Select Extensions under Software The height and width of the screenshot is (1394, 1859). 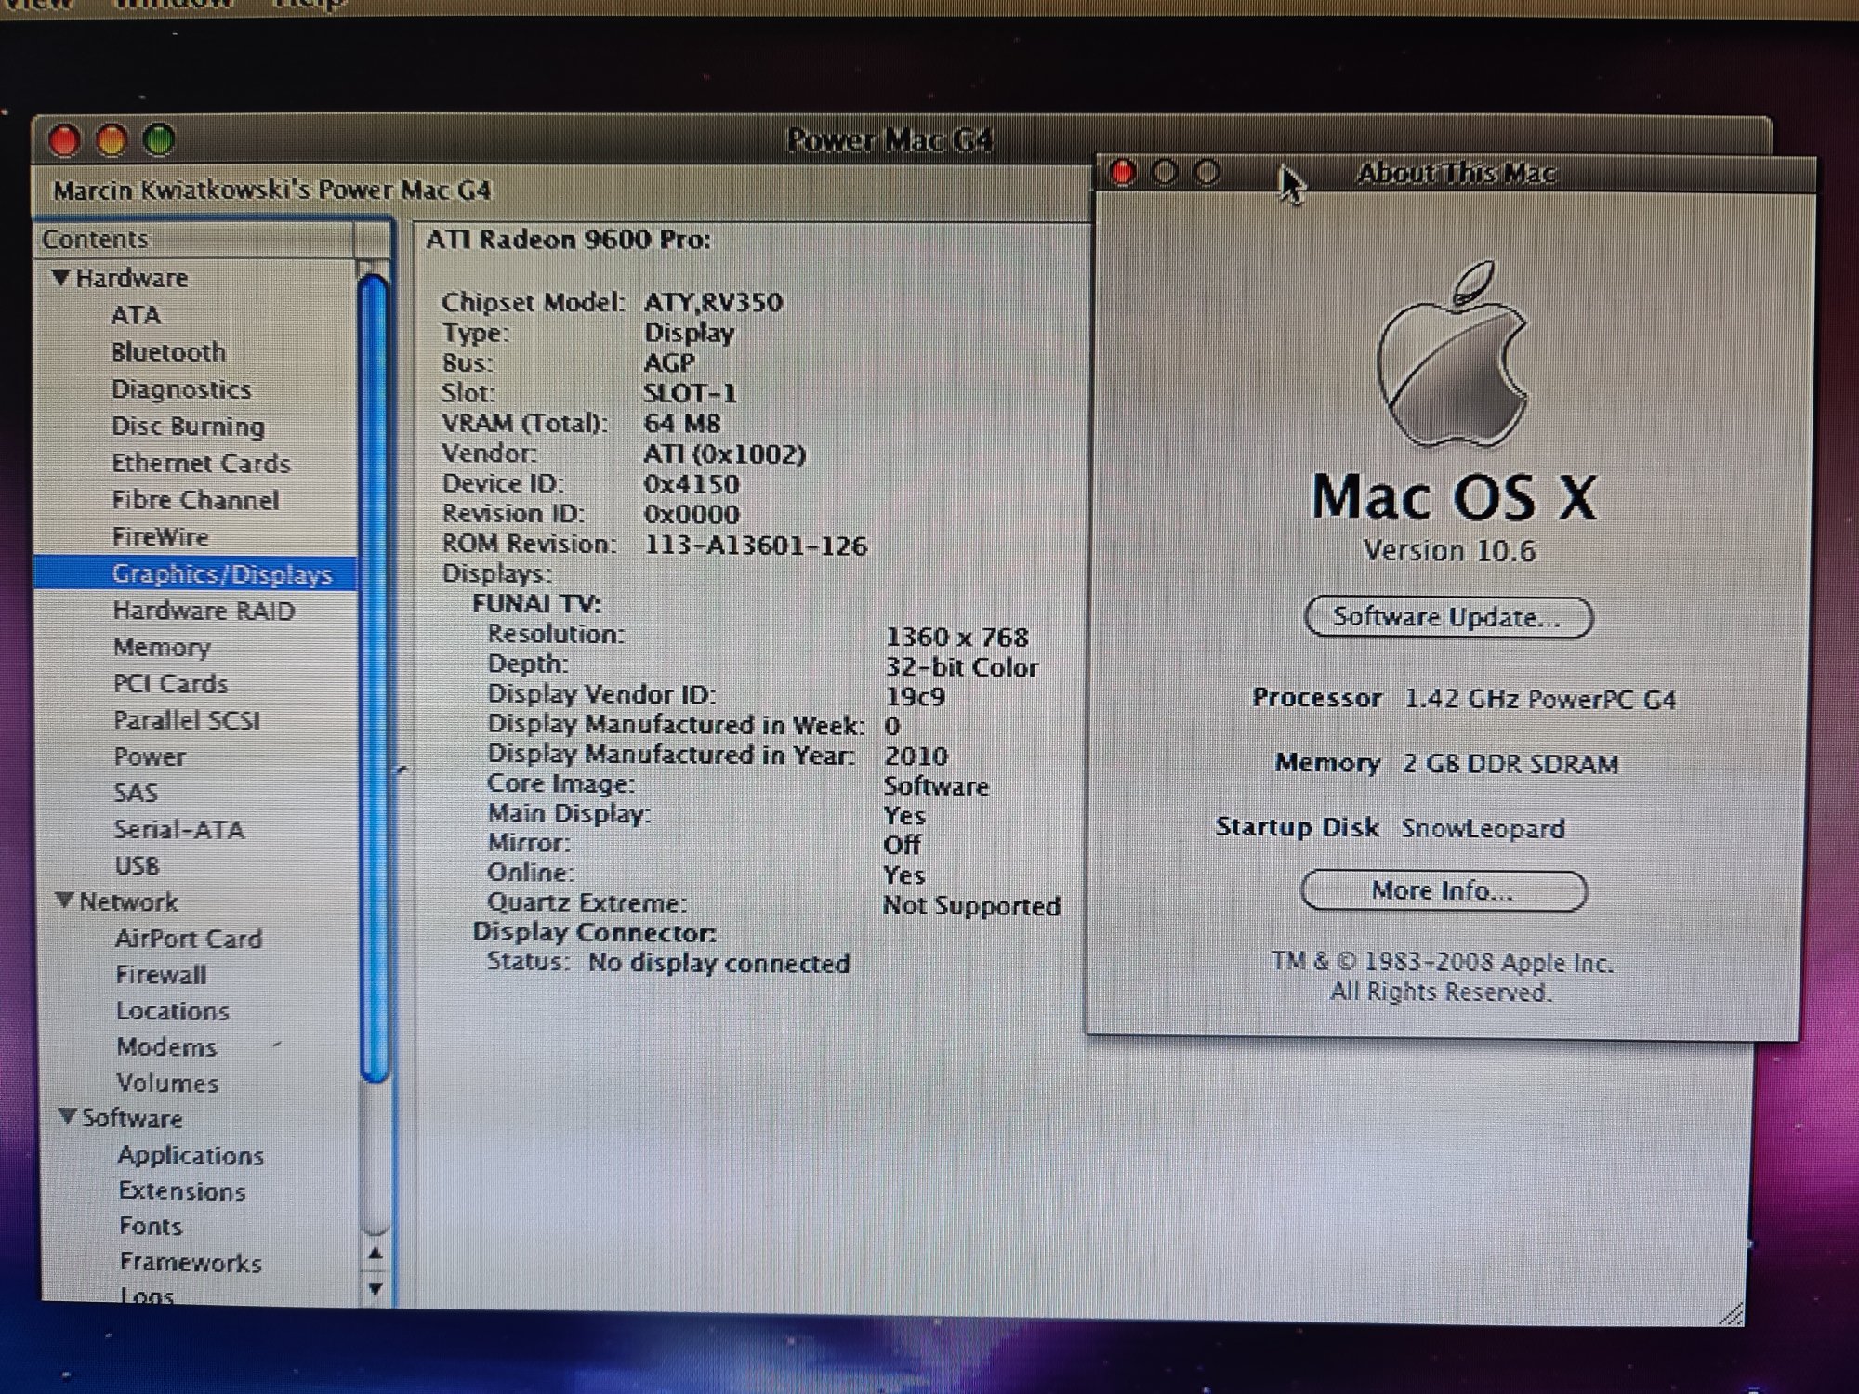point(182,1191)
